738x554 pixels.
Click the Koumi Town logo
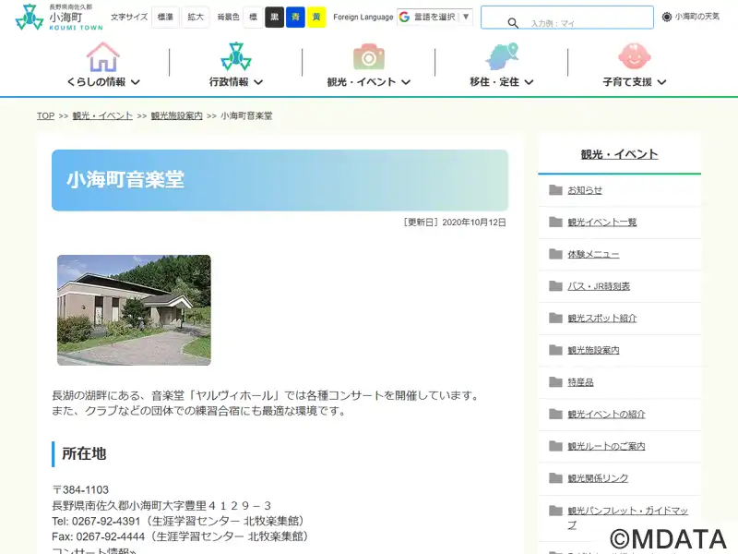point(59,18)
